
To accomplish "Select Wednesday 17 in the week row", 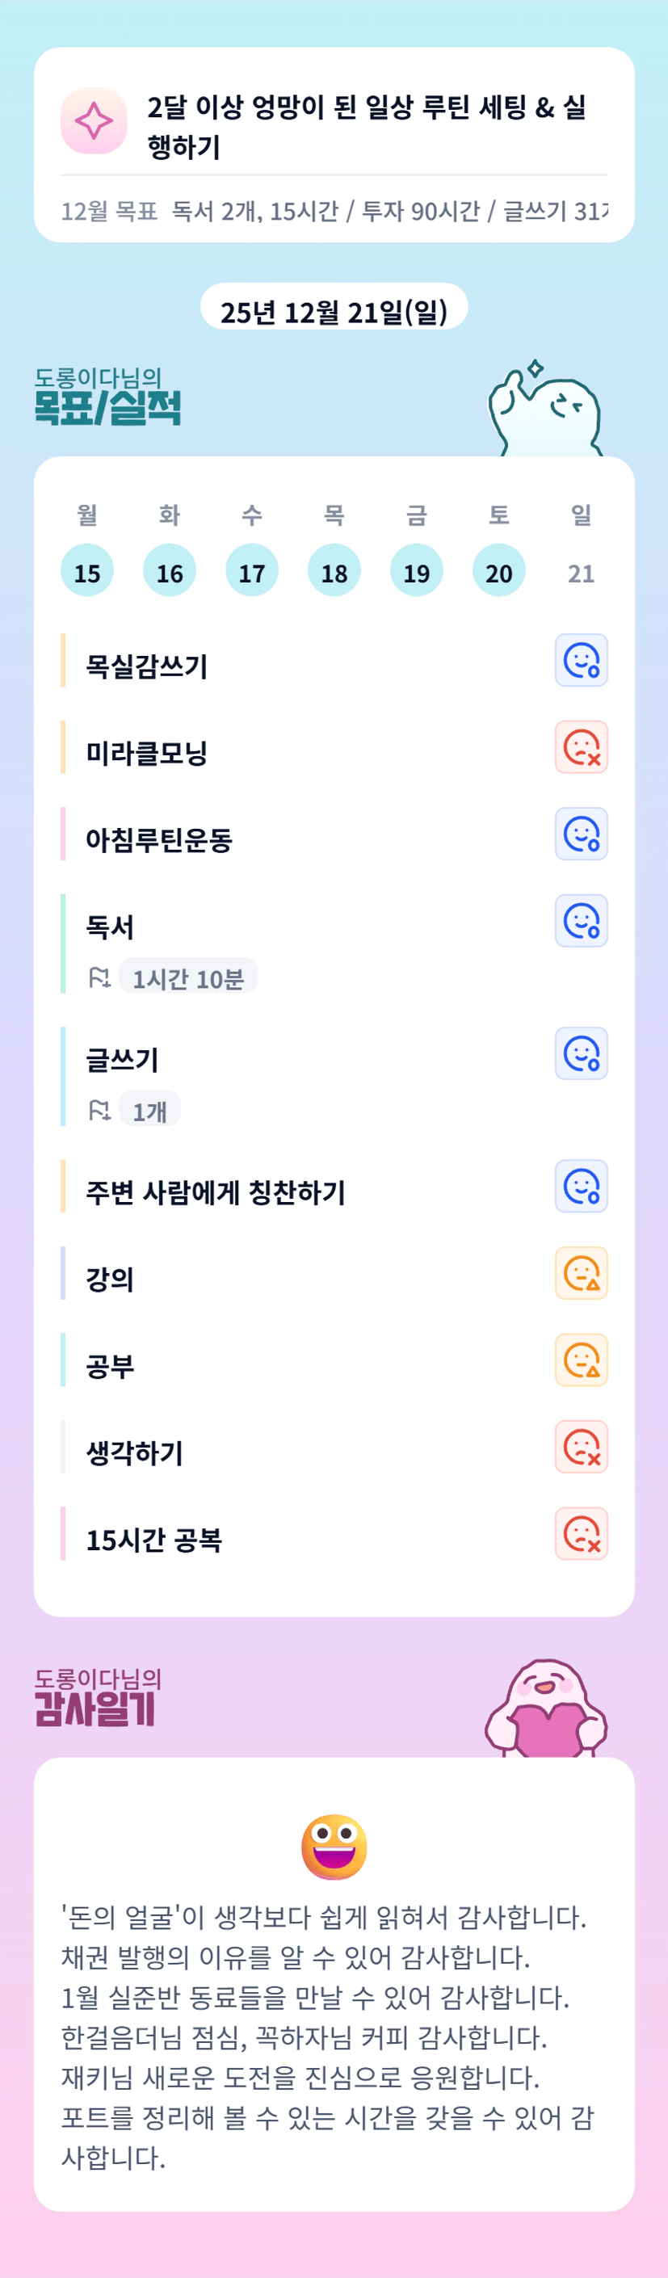I will click(251, 571).
